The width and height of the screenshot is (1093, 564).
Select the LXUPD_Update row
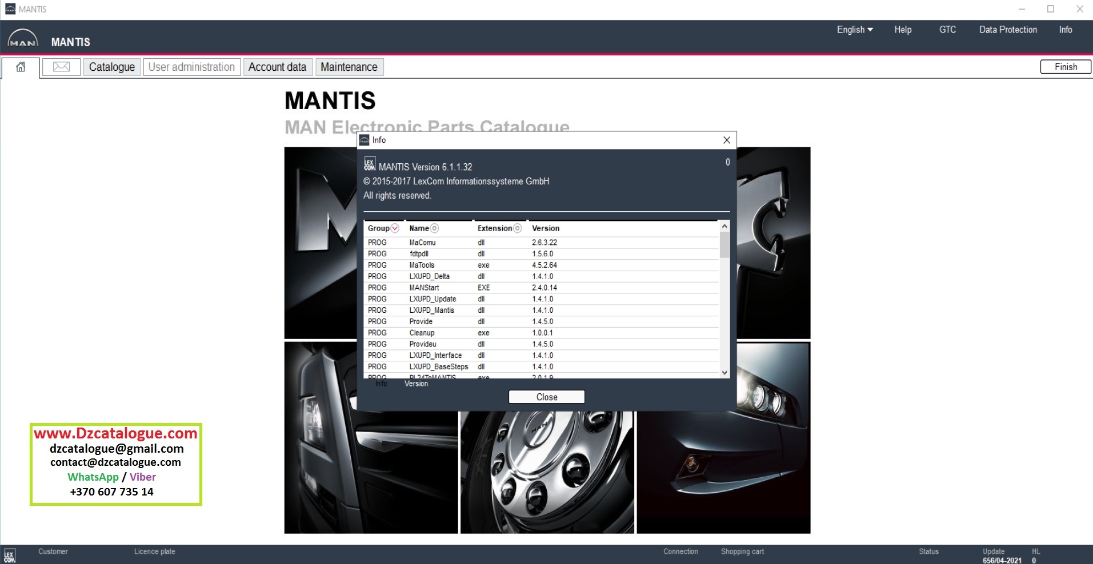point(541,299)
